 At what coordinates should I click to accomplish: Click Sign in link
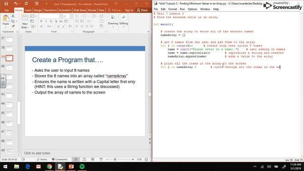(x=129, y=10)
